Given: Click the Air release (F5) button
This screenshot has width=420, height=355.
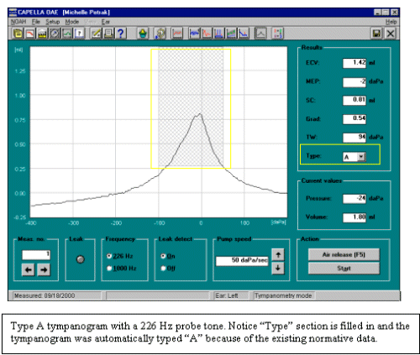Looking at the screenshot, I should click(x=344, y=255).
